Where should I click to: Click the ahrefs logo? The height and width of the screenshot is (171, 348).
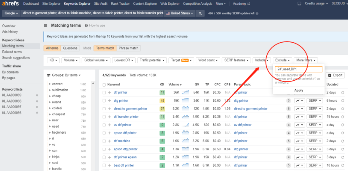[x=10, y=4]
